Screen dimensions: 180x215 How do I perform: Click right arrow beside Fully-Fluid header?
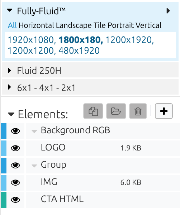168,11
